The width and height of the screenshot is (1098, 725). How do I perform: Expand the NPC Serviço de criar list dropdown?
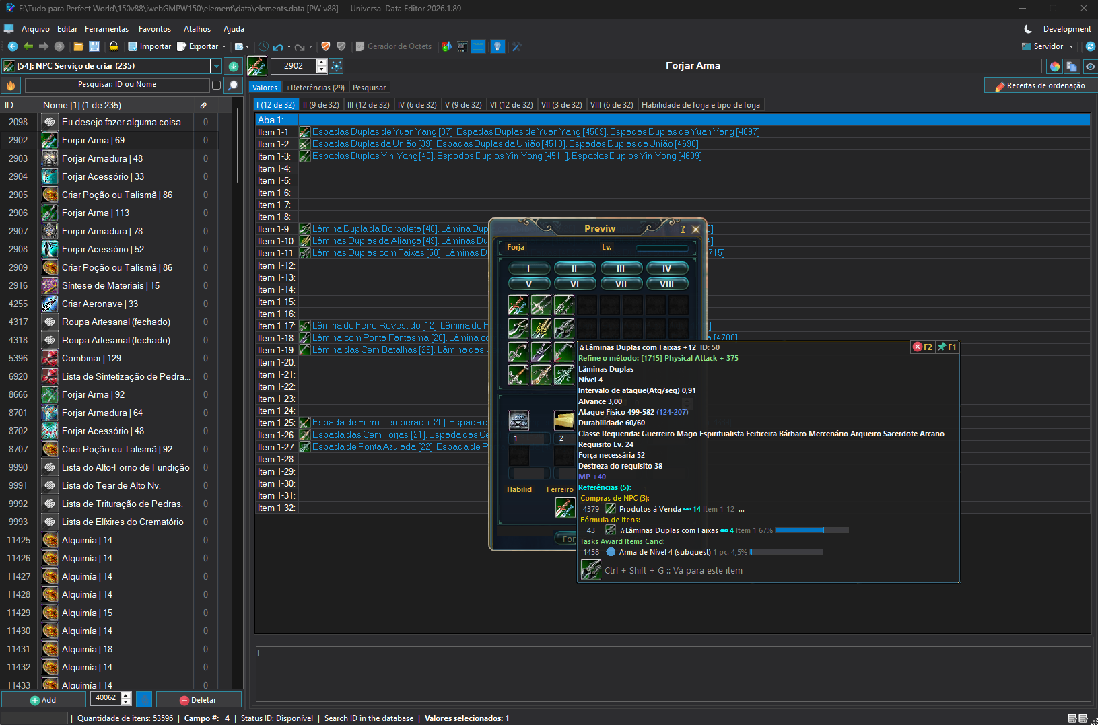pos(216,66)
